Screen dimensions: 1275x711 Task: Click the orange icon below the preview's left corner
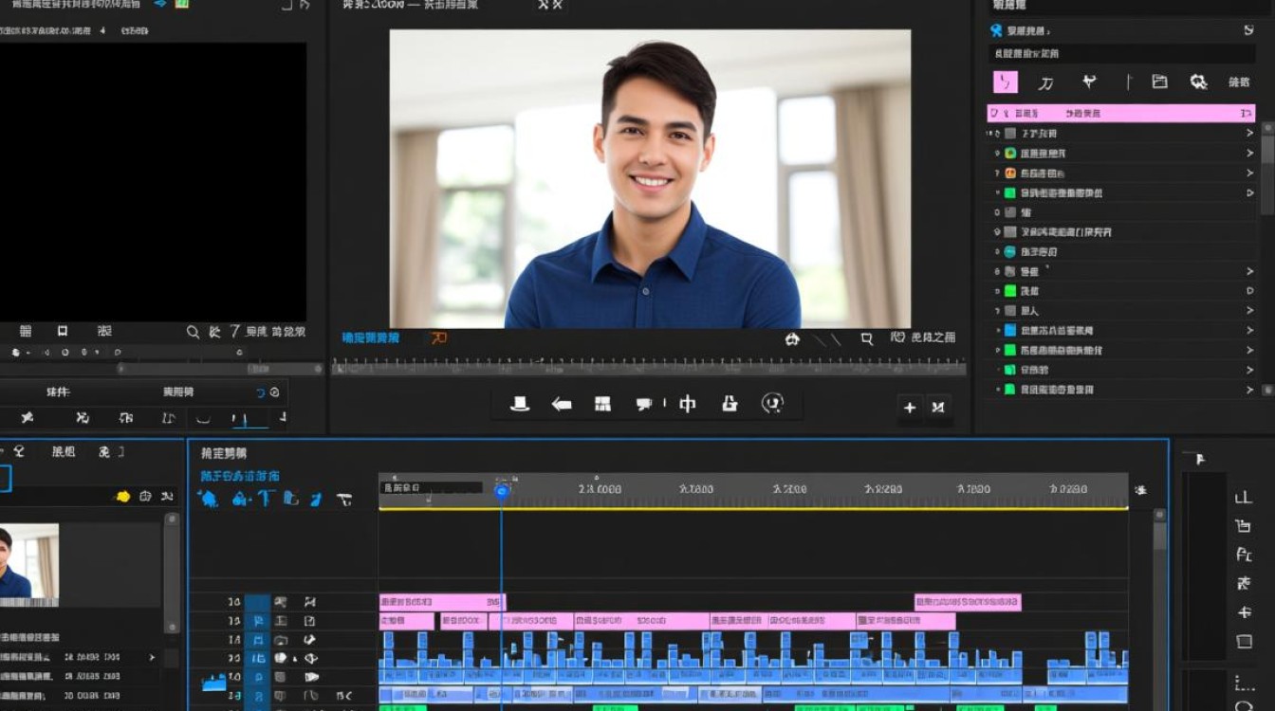(437, 337)
